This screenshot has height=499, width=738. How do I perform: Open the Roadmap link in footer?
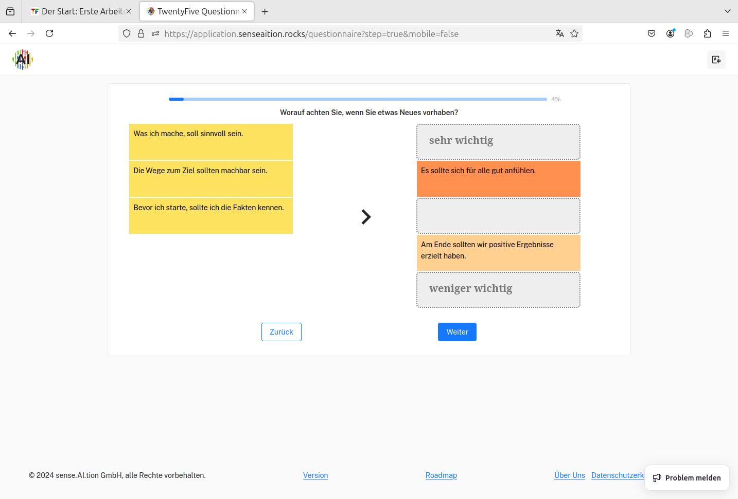[x=441, y=475]
